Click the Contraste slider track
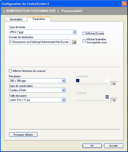 click(92, 101)
